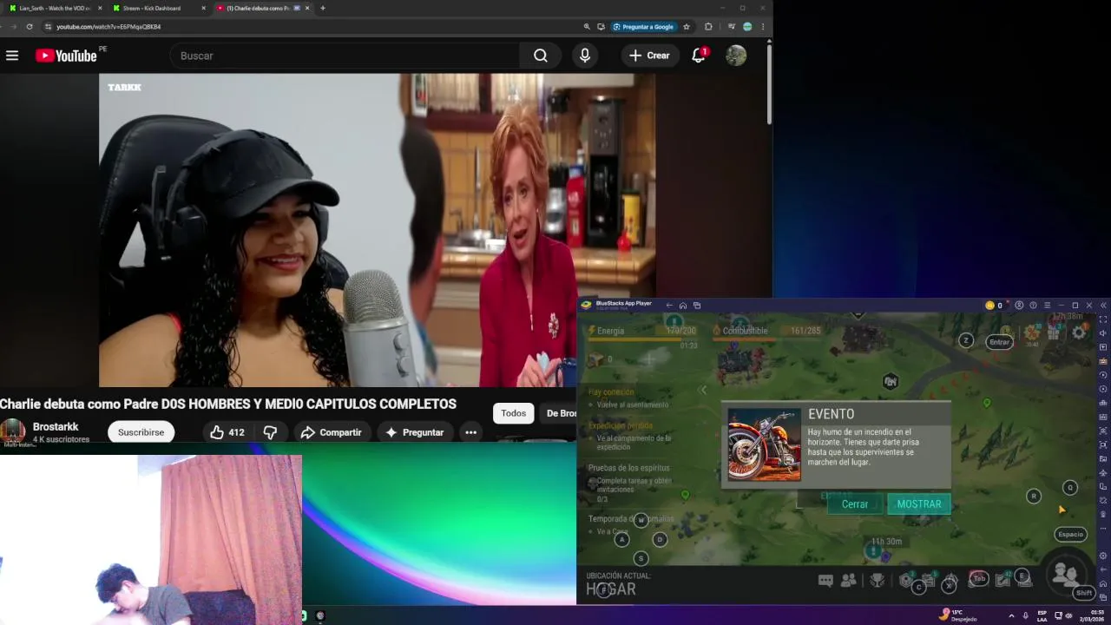
Task: Subscribe with the Suscribirse button
Action: point(141,432)
